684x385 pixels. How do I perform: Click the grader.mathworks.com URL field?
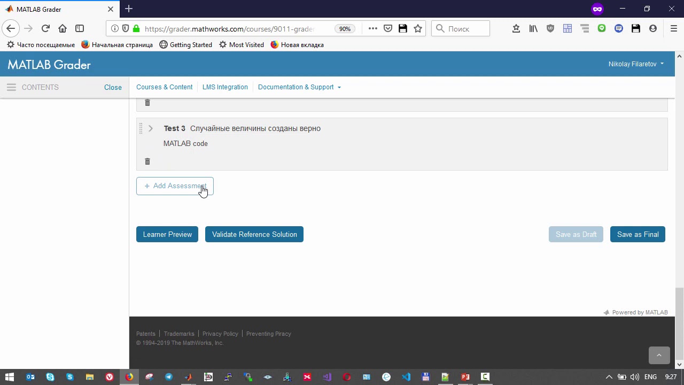(x=230, y=29)
